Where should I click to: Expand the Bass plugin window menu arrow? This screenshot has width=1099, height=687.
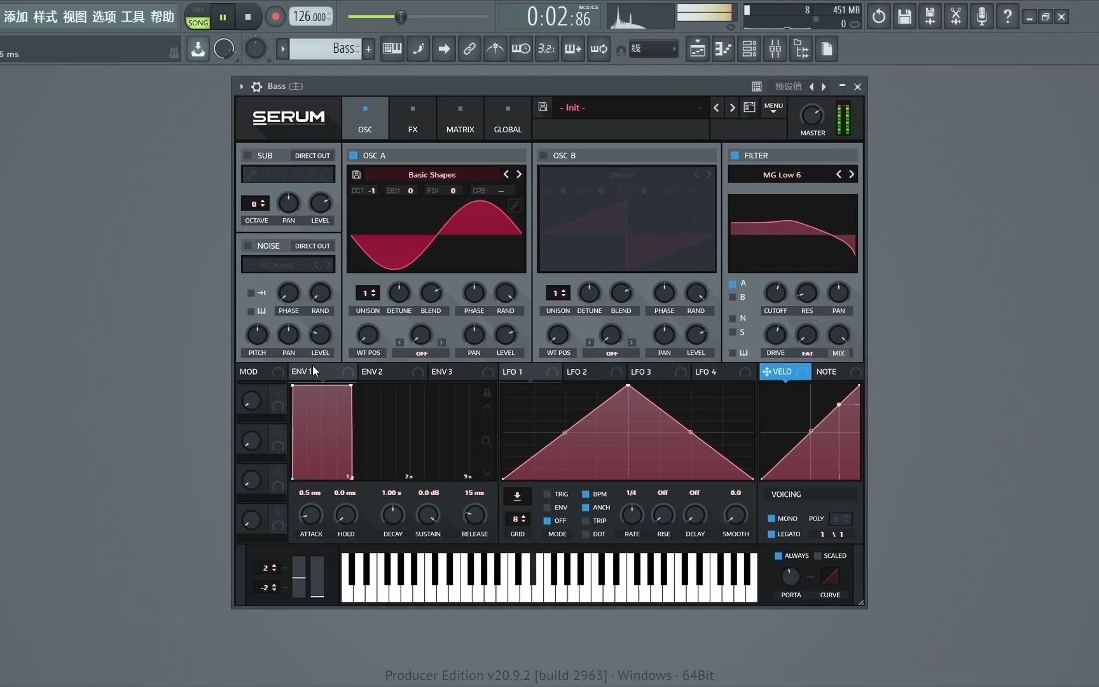[x=242, y=87]
